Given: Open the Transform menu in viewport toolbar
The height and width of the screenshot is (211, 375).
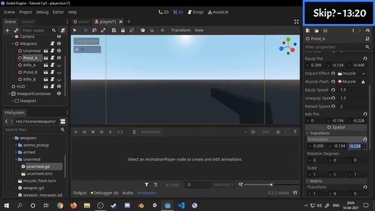Looking at the screenshot, I should pyautogui.click(x=181, y=30).
